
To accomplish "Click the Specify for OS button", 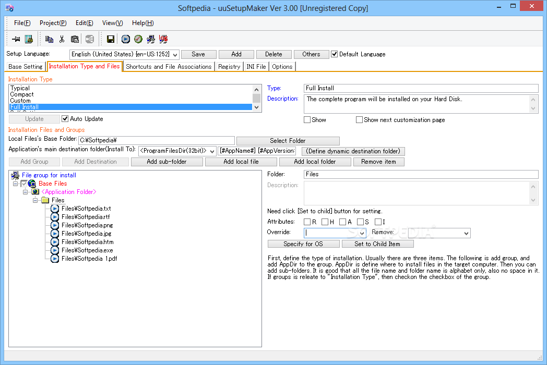I will (303, 244).
